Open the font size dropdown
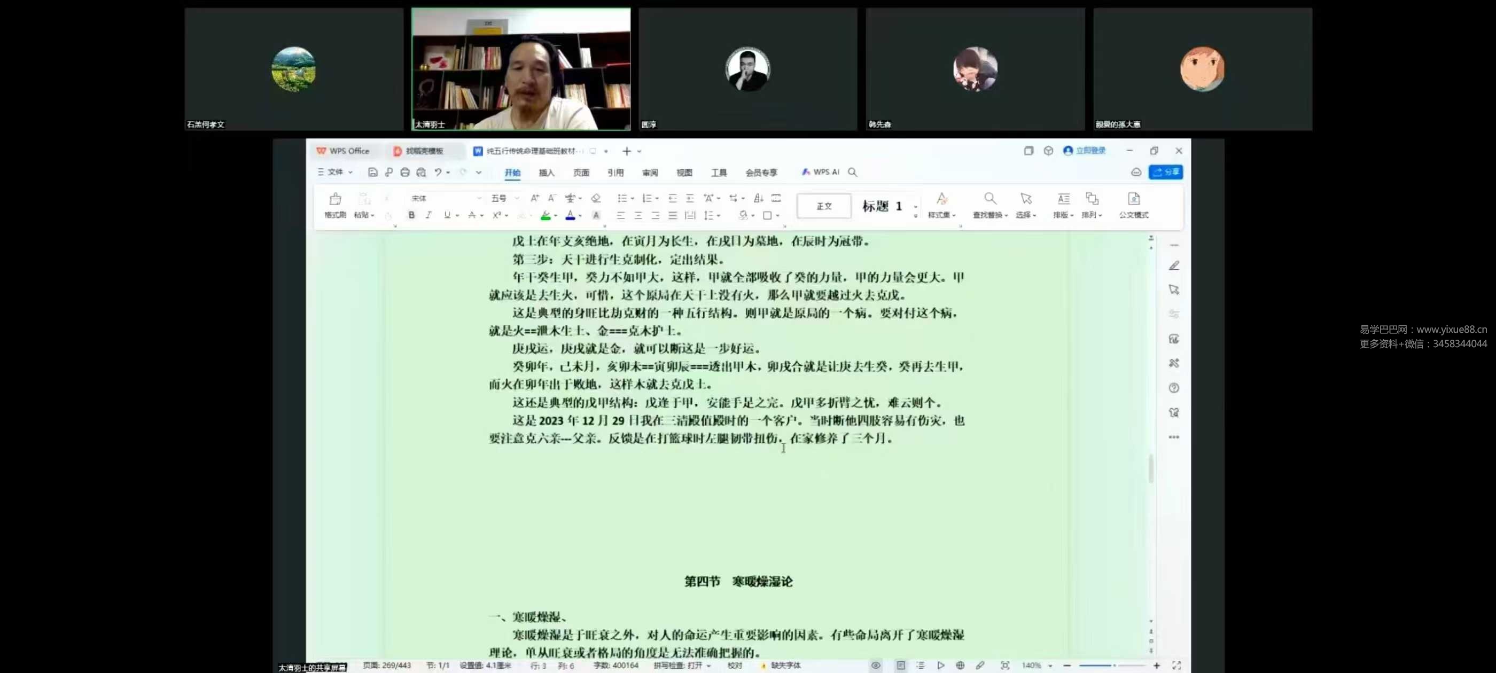1496x673 pixels. click(x=516, y=198)
